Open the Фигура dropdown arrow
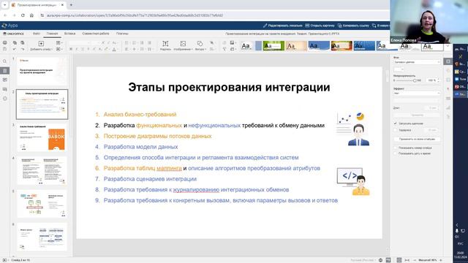Image resolution: width=468 pixels, height=263 pixels. pyautogui.click(x=205, y=49)
